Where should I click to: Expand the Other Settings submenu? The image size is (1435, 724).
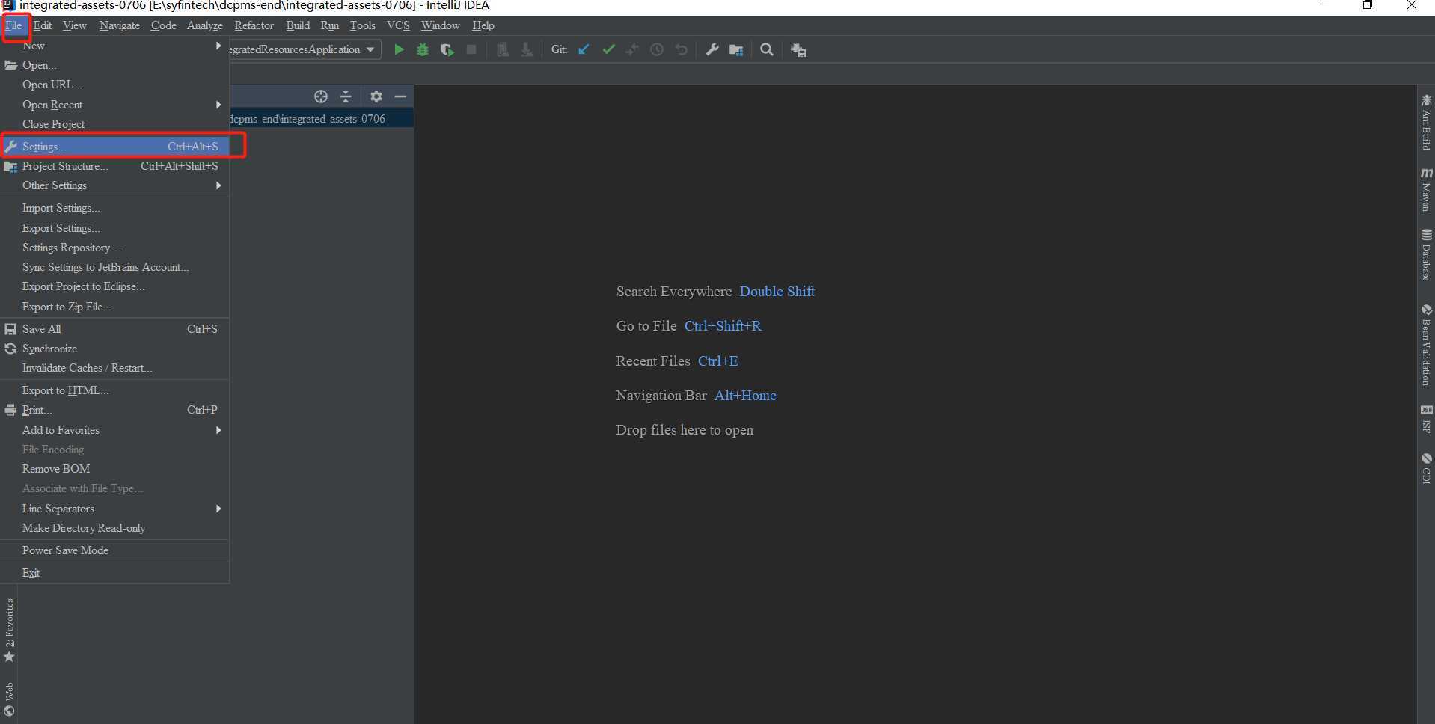[x=114, y=185]
